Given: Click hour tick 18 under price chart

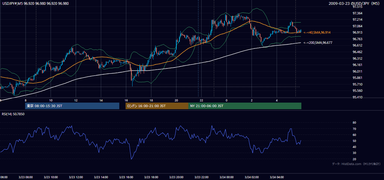Looking at the screenshot, I should (151, 100).
